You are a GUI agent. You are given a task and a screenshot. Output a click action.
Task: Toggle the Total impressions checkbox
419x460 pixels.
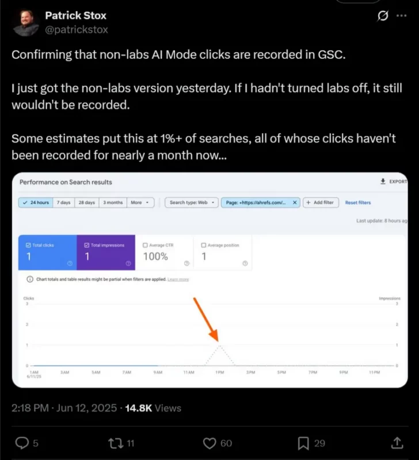click(86, 246)
